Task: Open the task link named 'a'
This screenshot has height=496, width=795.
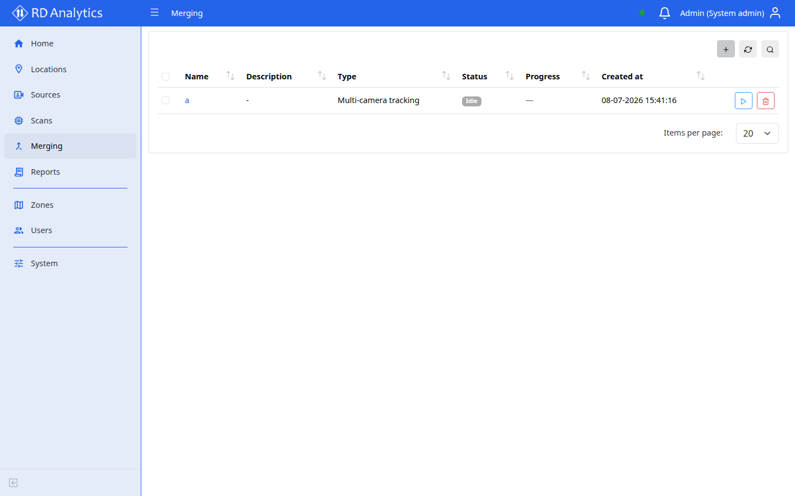Action: pyautogui.click(x=187, y=100)
